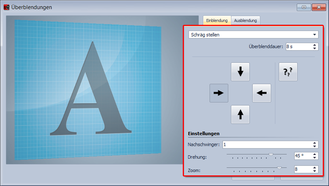Select the left arrow direction button
Screen dimensions: 329x186
pyautogui.click(x=262, y=93)
